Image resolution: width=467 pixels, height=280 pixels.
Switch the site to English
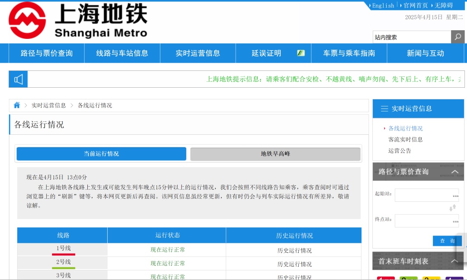383,6
